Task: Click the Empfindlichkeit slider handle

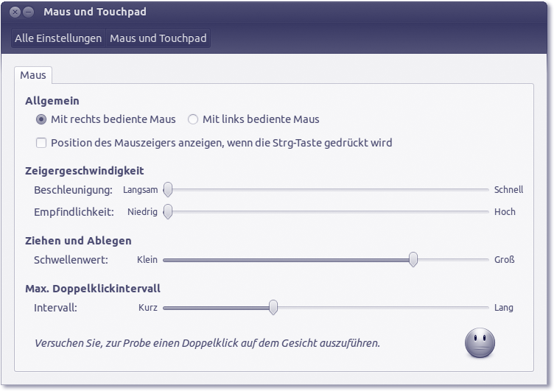Action: point(168,212)
